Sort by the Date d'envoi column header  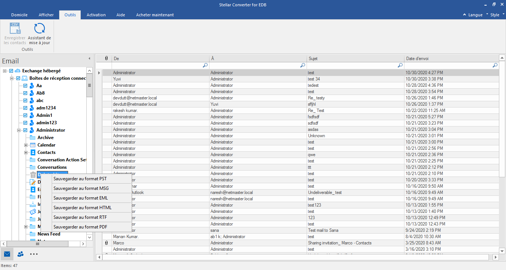click(x=451, y=59)
